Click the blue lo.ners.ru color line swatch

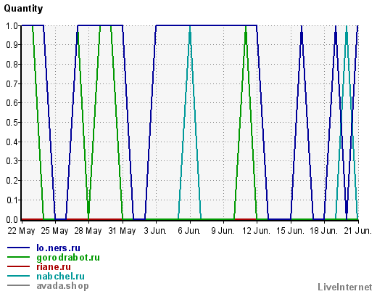tap(18, 248)
